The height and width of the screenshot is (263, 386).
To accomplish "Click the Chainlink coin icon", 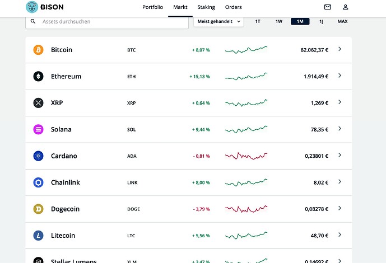I will pos(39,182).
